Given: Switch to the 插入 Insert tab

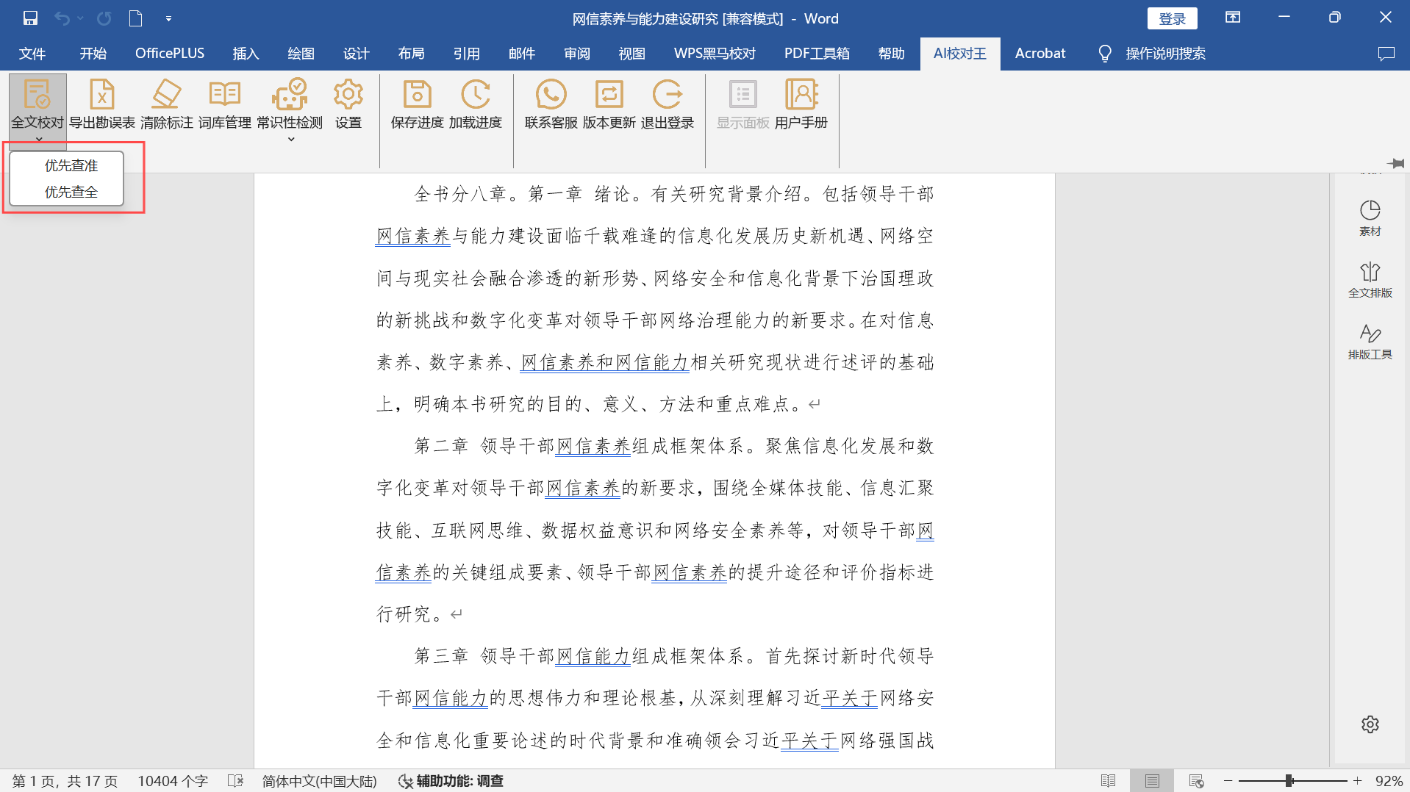Looking at the screenshot, I should click(x=246, y=54).
